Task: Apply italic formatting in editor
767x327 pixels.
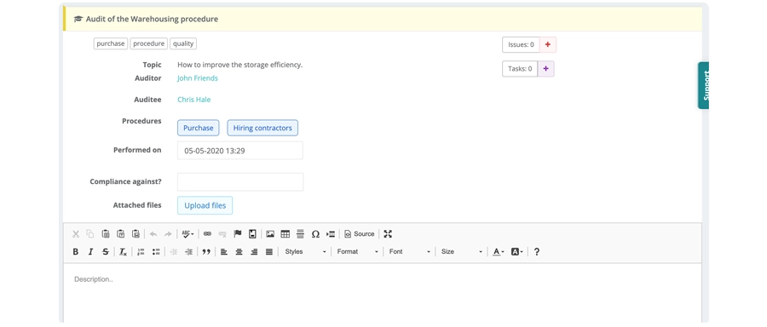Action: click(90, 252)
